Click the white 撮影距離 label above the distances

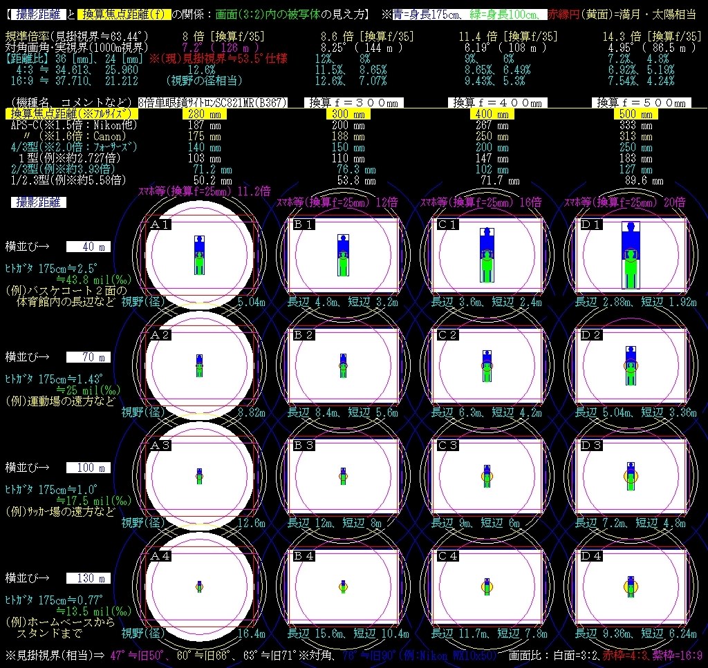click(x=39, y=202)
